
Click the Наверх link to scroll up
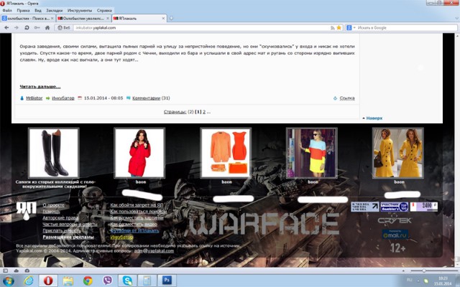pos(373,118)
